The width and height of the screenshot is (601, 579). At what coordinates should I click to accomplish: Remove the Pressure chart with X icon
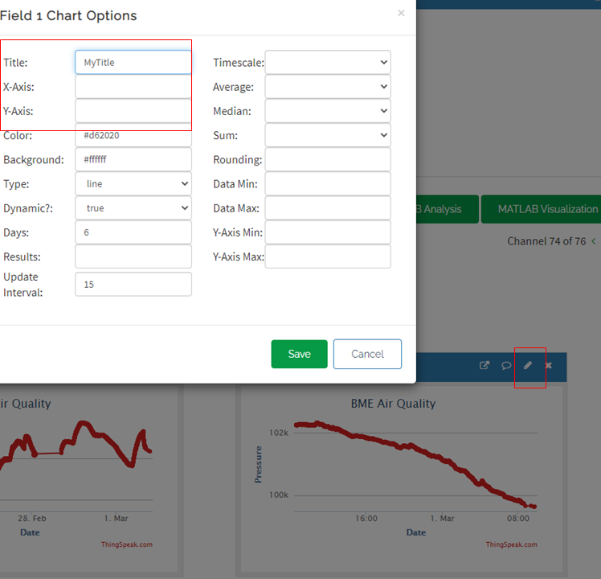click(x=549, y=365)
